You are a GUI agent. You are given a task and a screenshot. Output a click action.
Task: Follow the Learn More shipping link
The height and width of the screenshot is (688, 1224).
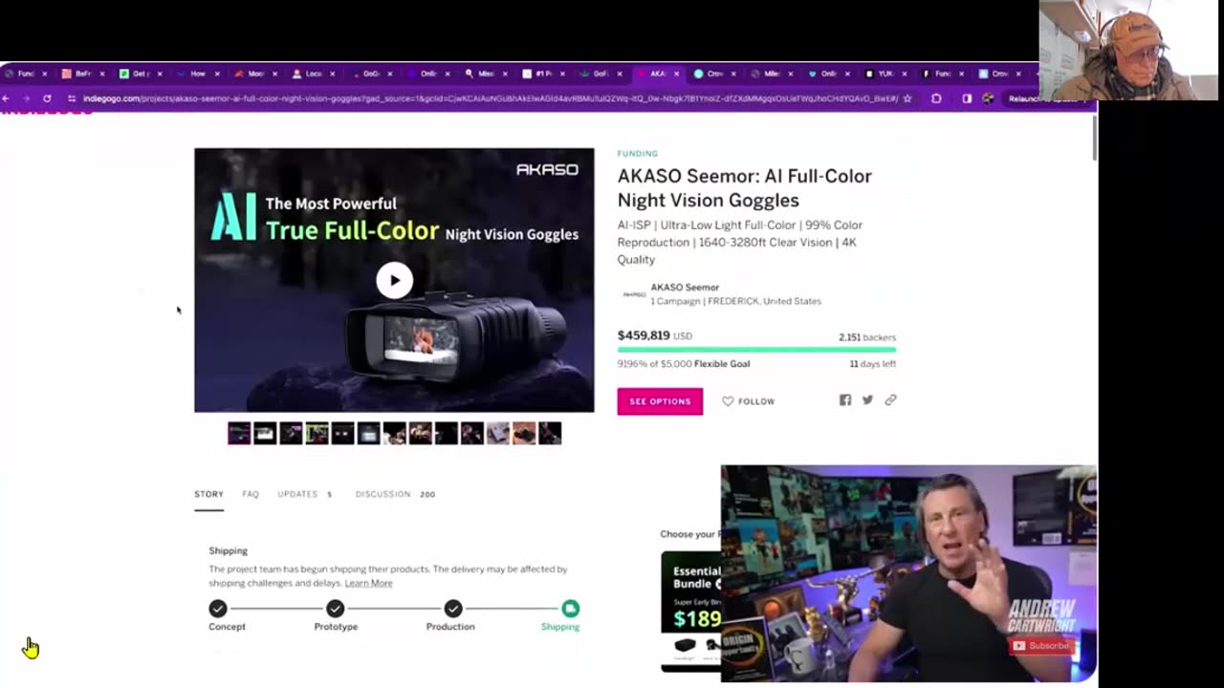[368, 583]
